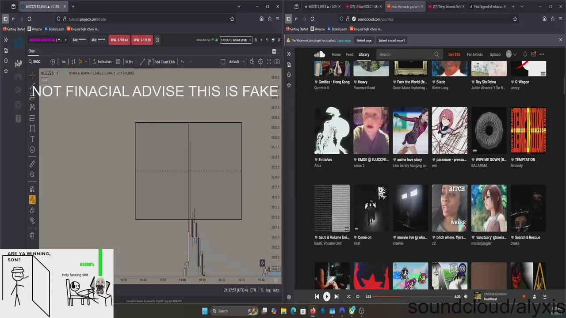The width and height of the screenshot is (566, 318).
Task: Toggle percent scale on chart
Action: (262, 290)
